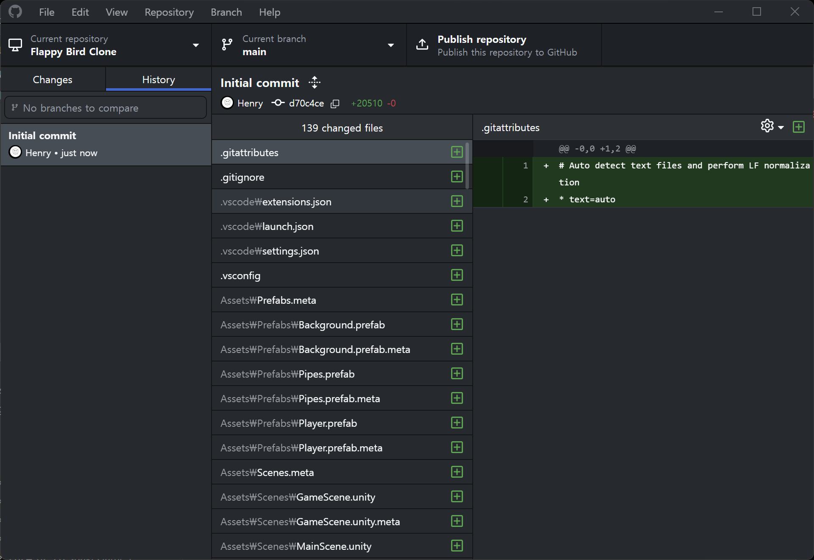814x560 pixels.
Task: Expand the Current branch dropdown
Action: (x=390, y=45)
